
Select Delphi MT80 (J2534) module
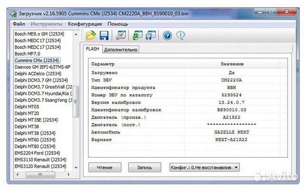point(35,146)
